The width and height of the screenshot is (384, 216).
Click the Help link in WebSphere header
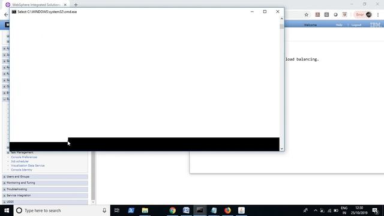(x=339, y=25)
